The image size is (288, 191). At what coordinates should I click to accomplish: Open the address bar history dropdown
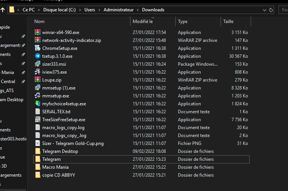click(x=265, y=10)
